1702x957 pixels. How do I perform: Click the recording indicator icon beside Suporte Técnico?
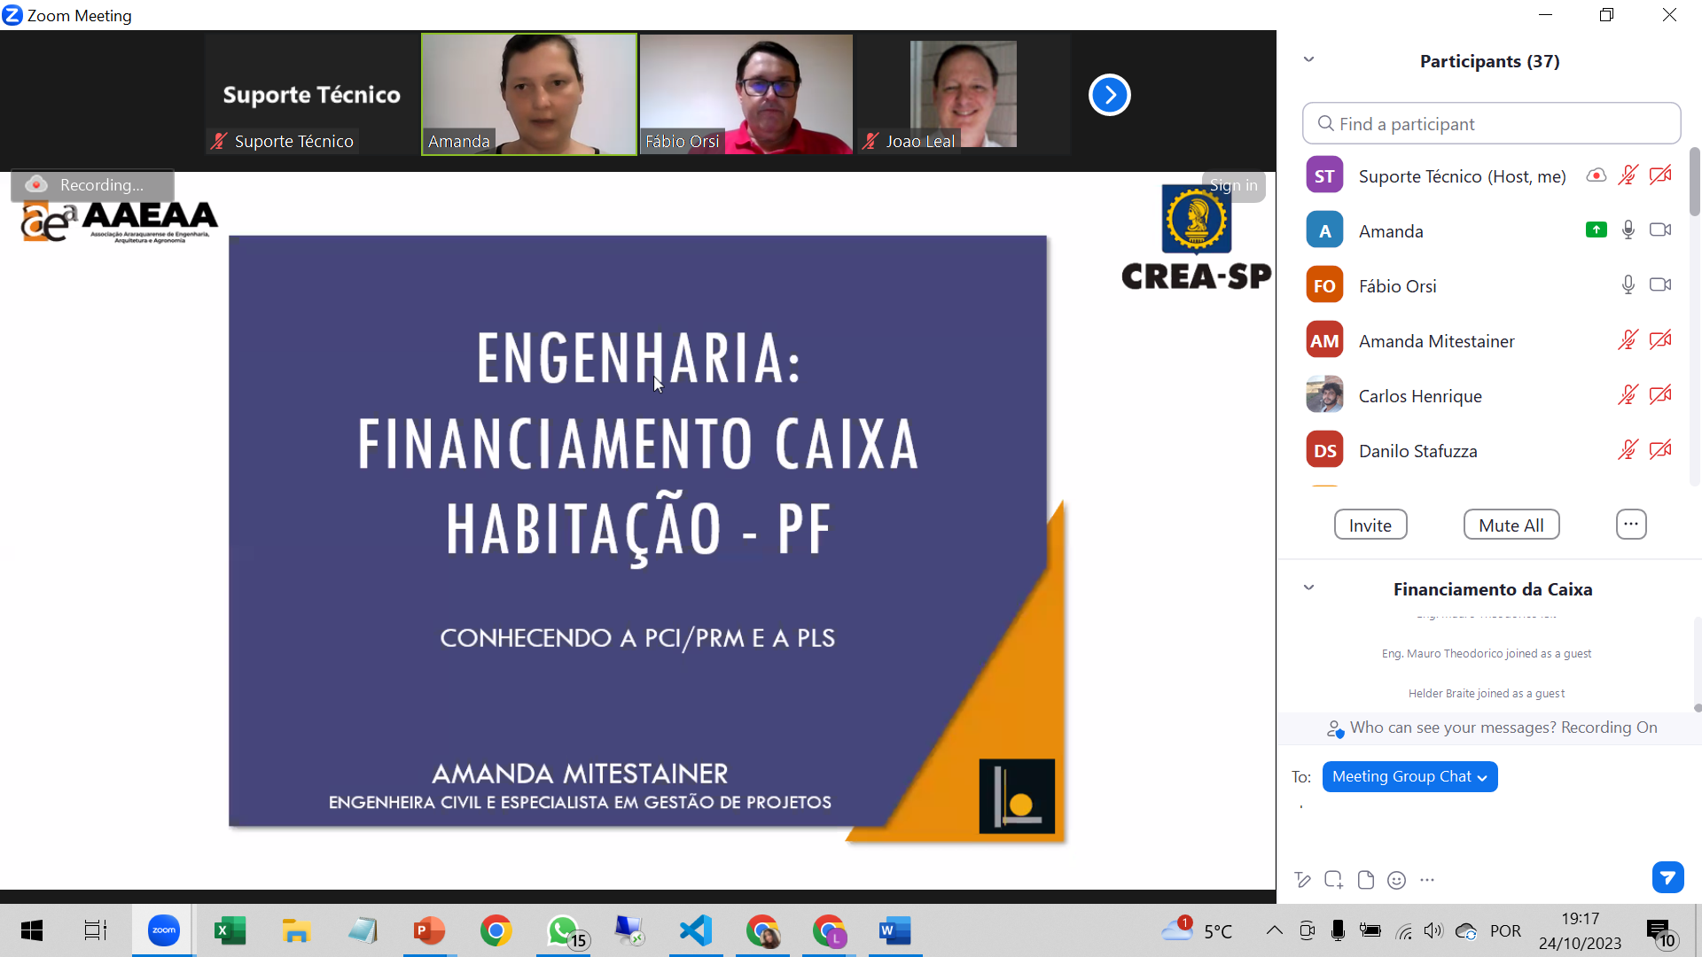coord(1596,175)
